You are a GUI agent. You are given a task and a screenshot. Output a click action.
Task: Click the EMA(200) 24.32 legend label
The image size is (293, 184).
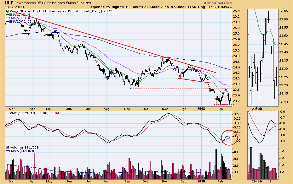coord(20,22)
